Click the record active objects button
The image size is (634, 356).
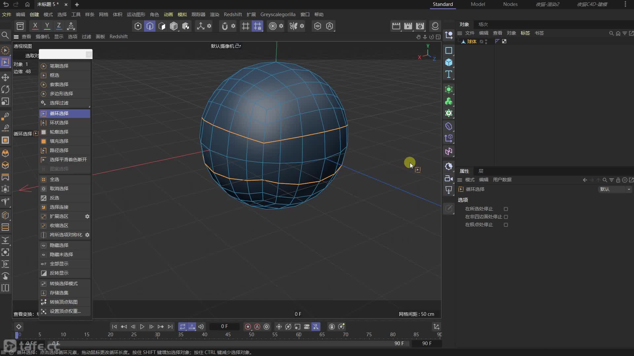tap(248, 327)
